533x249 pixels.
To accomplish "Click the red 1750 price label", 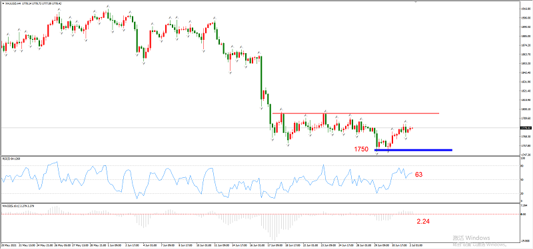I will [x=361, y=149].
